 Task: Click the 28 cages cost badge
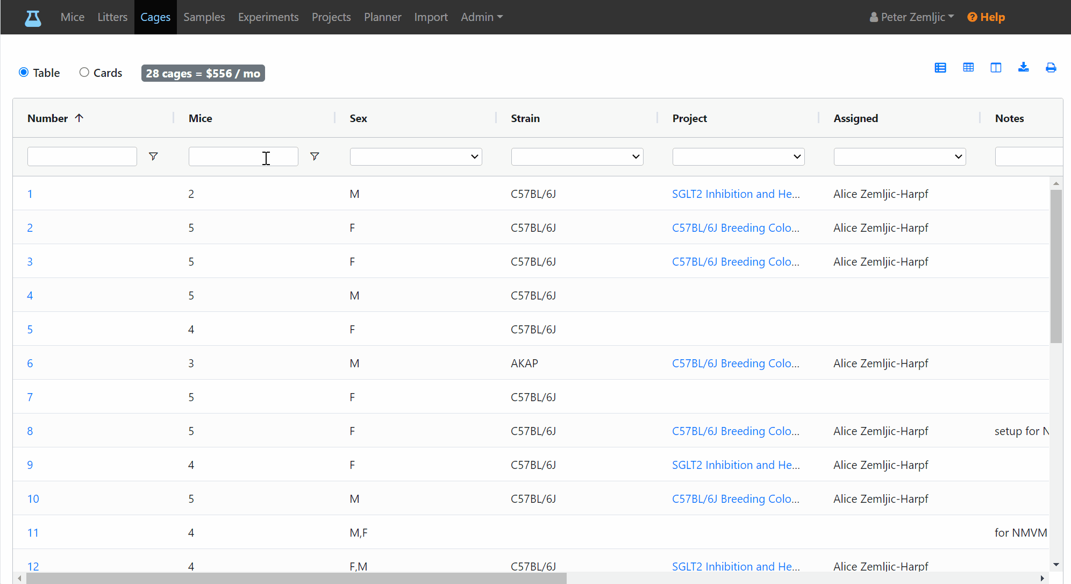(203, 73)
